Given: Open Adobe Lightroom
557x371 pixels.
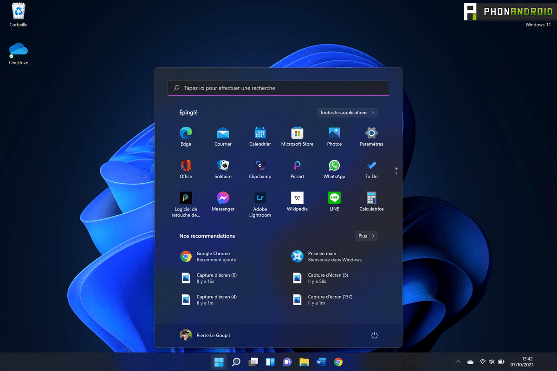Looking at the screenshot, I should [x=260, y=201].
